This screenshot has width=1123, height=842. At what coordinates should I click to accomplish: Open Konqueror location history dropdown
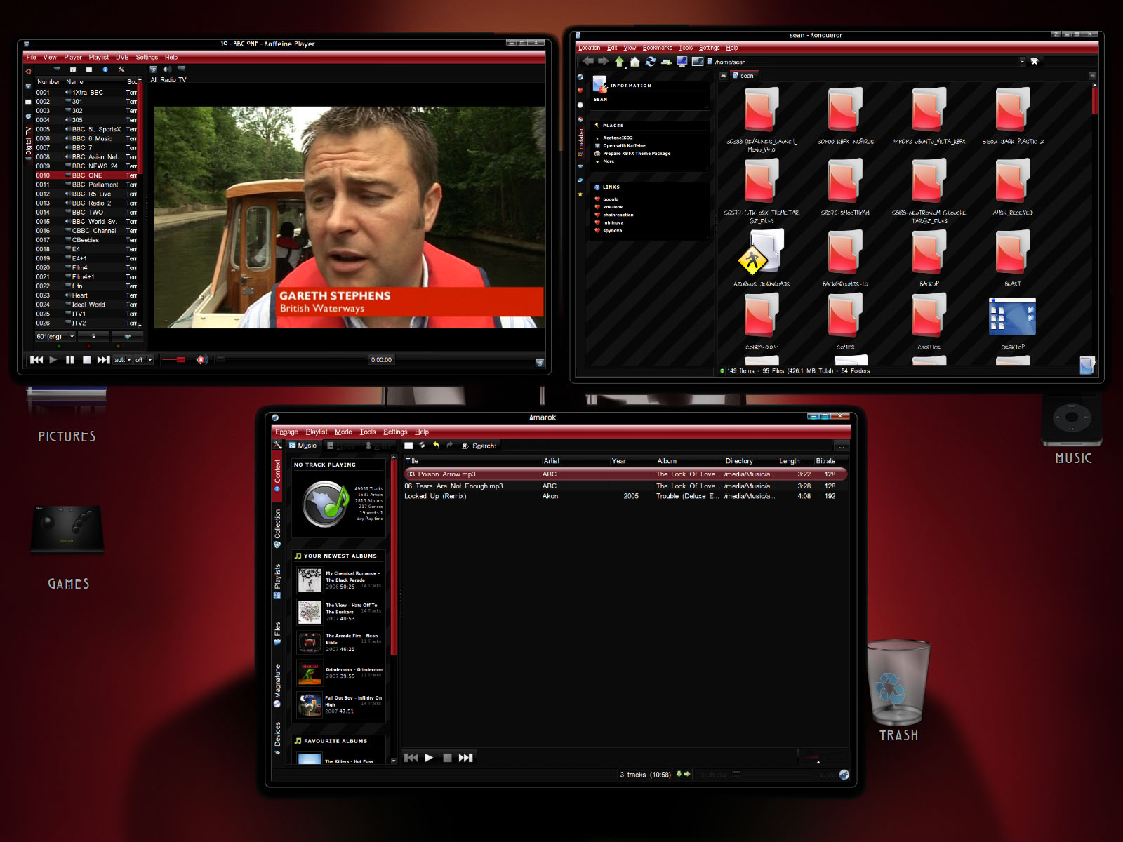1022,62
